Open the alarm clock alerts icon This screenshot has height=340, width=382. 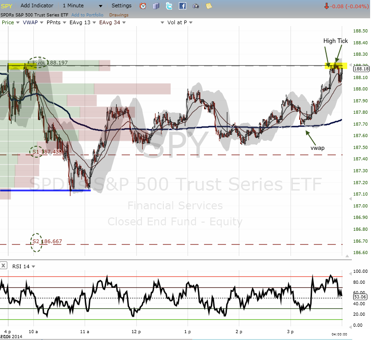pyautogui.click(x=143, y=6)
